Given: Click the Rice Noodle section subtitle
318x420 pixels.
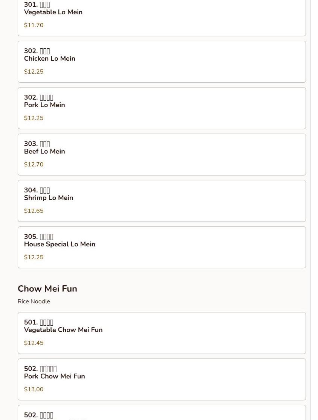Looking at the screenshot, I should point(34,302).
